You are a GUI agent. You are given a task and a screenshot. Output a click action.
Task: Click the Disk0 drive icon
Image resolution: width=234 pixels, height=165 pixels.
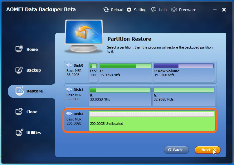pos(69,65)
